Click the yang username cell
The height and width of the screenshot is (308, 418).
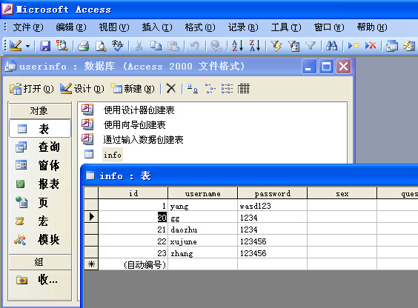tap(202, 206)
